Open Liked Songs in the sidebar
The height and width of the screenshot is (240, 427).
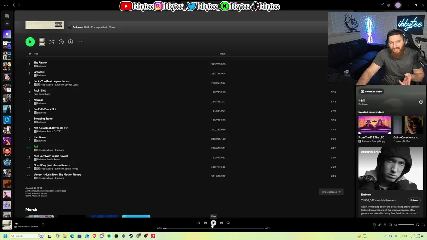[x=7, y=34]
